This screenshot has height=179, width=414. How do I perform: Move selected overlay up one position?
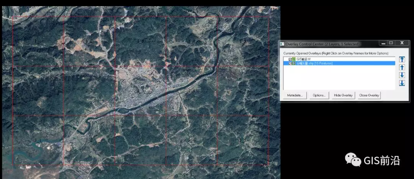[402, 67]
